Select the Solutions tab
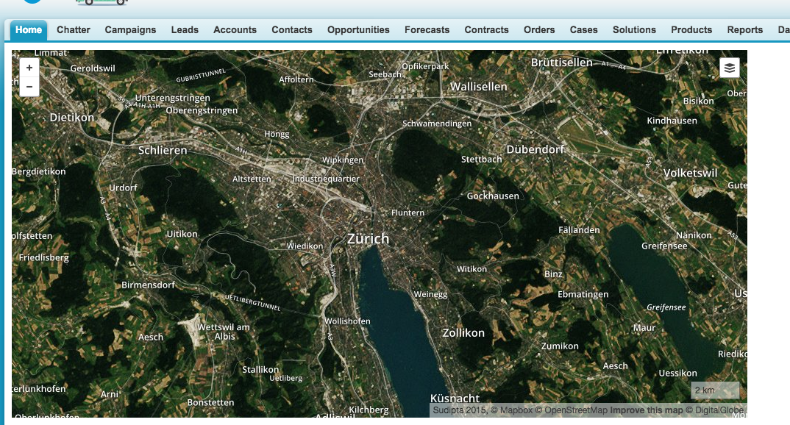Screen dimensions: 790x425 point(634,30)
